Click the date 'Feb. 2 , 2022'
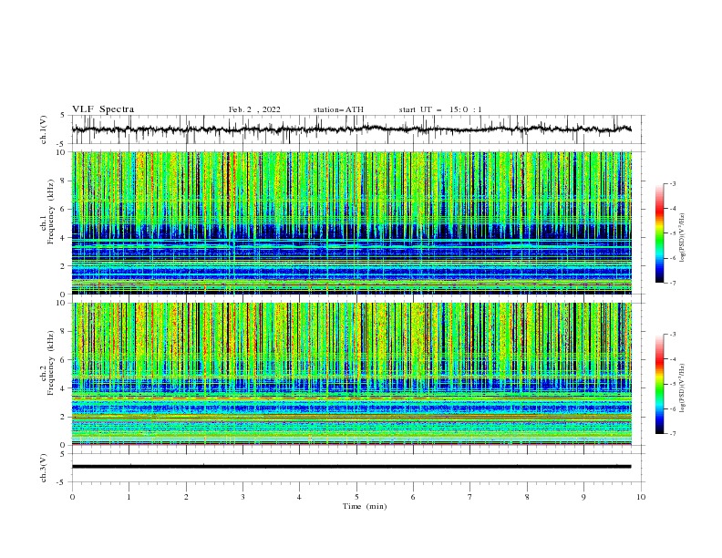Image resolution: width=722 pixels, height=558 pixels. point(254,109)
